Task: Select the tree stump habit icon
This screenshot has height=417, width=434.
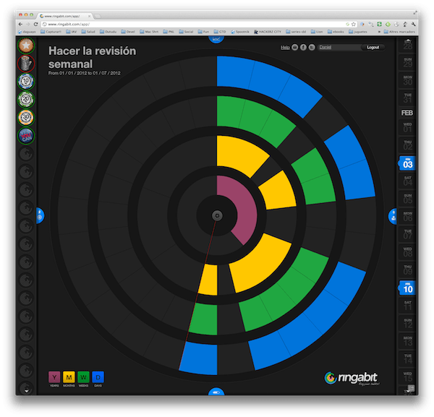Action: [26, 64]
